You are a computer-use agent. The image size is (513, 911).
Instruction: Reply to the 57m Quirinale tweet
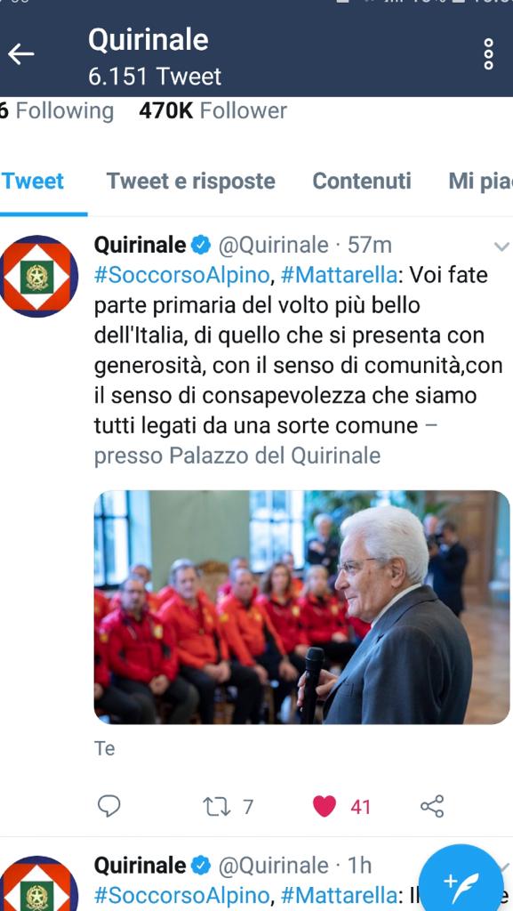(x=108, y=806)
